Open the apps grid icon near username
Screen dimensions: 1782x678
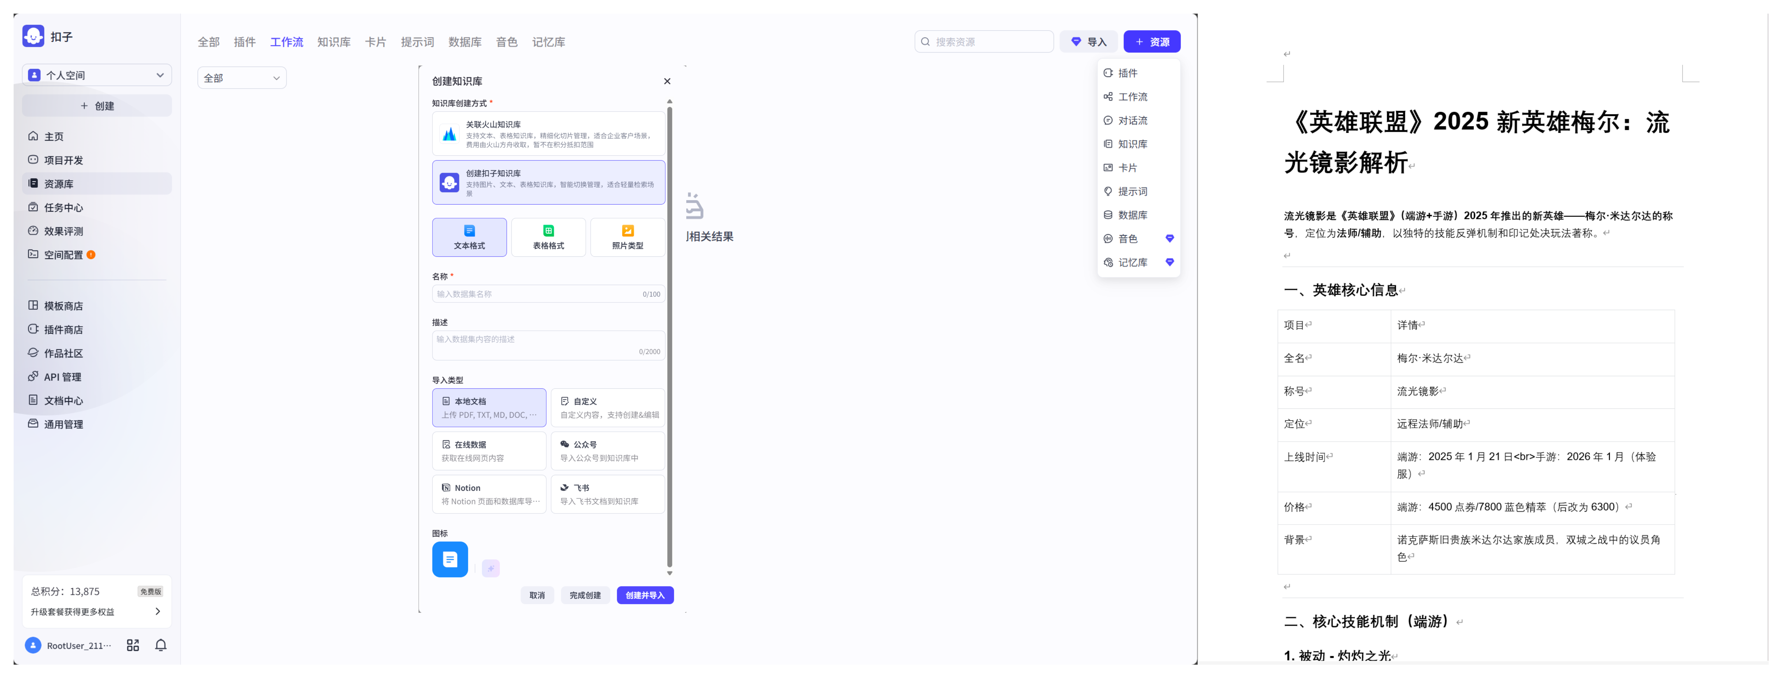[x=133, y=645]
